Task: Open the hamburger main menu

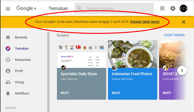Action: coord(8,9)
